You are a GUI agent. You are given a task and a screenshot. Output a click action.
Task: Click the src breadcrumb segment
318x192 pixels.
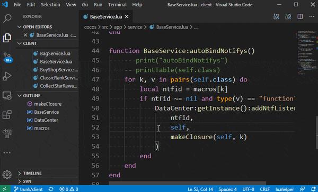tap(105, 27)
